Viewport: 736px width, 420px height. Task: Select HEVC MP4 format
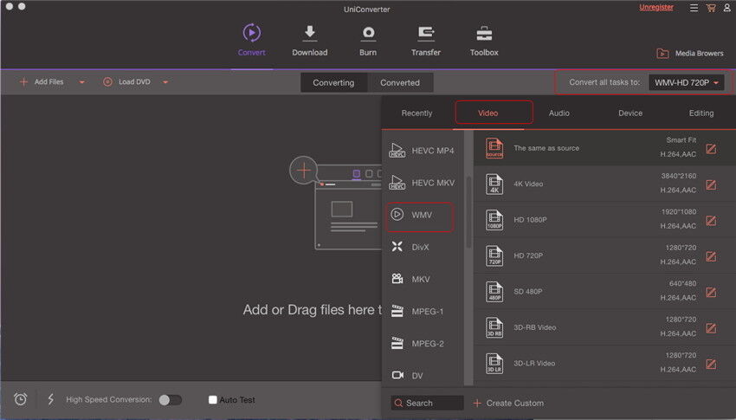pyautogui.click(x=422, y=151)
